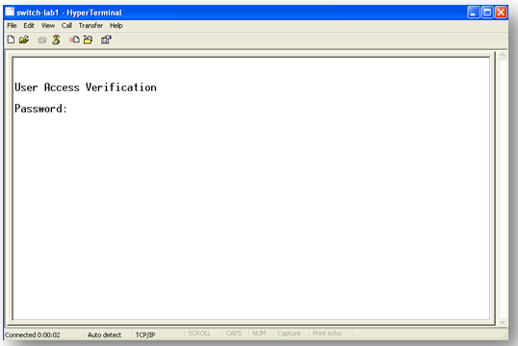518x346 pixels.
Task: Click the Print echo status indicator
Action: [327, 334]
